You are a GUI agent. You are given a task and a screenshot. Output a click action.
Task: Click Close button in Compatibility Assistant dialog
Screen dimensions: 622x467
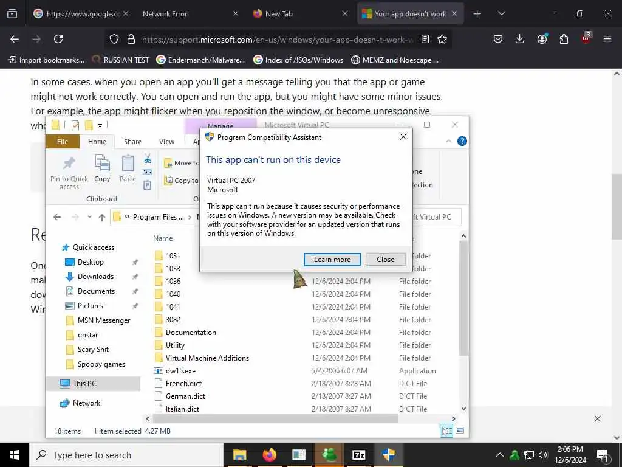click(385, 259)
